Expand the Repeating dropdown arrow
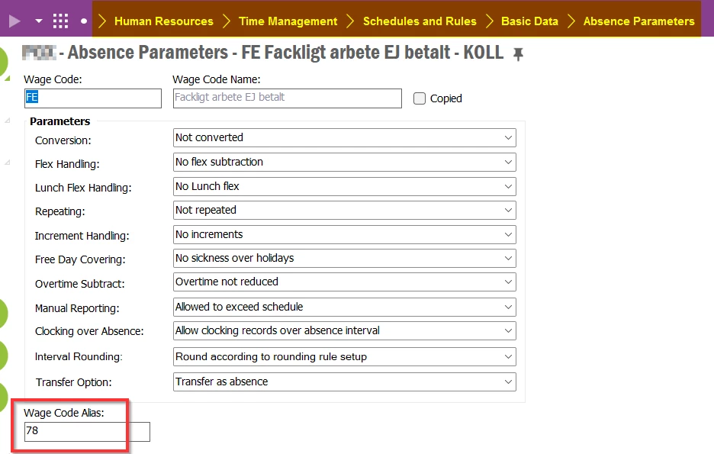 coord(508,211)
